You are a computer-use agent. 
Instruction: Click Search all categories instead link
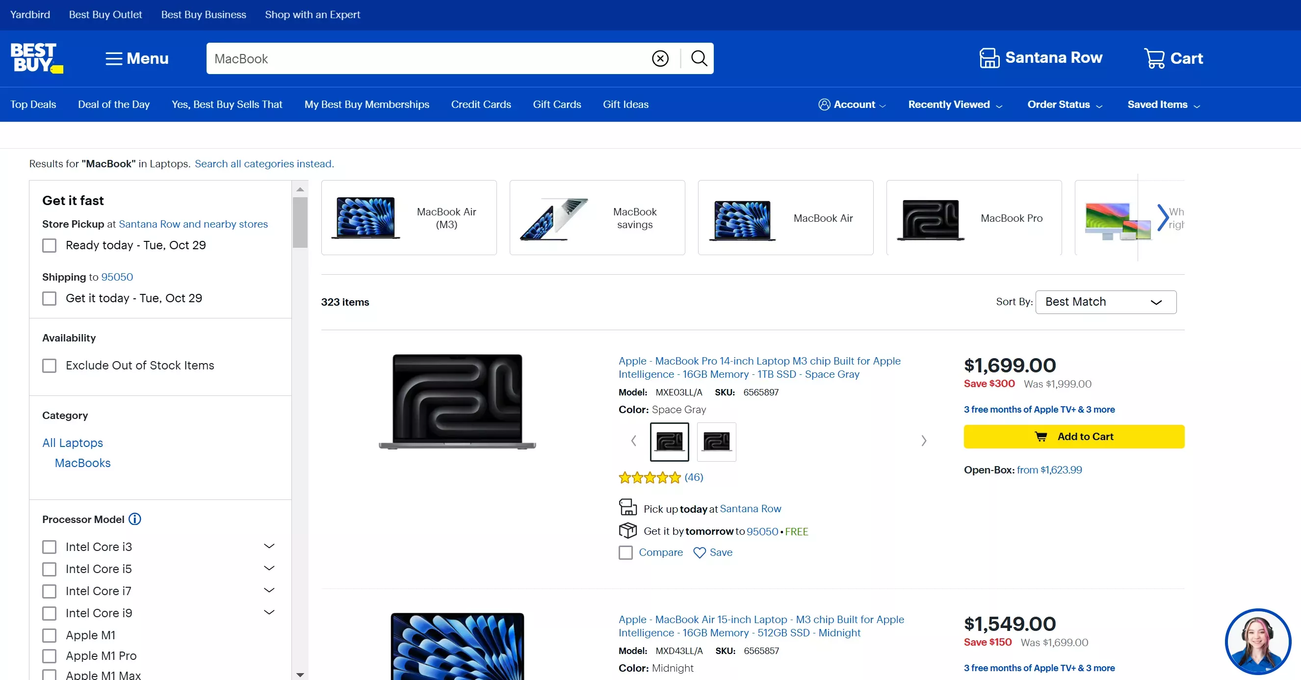pyautogui.click(x=264, y=164)
